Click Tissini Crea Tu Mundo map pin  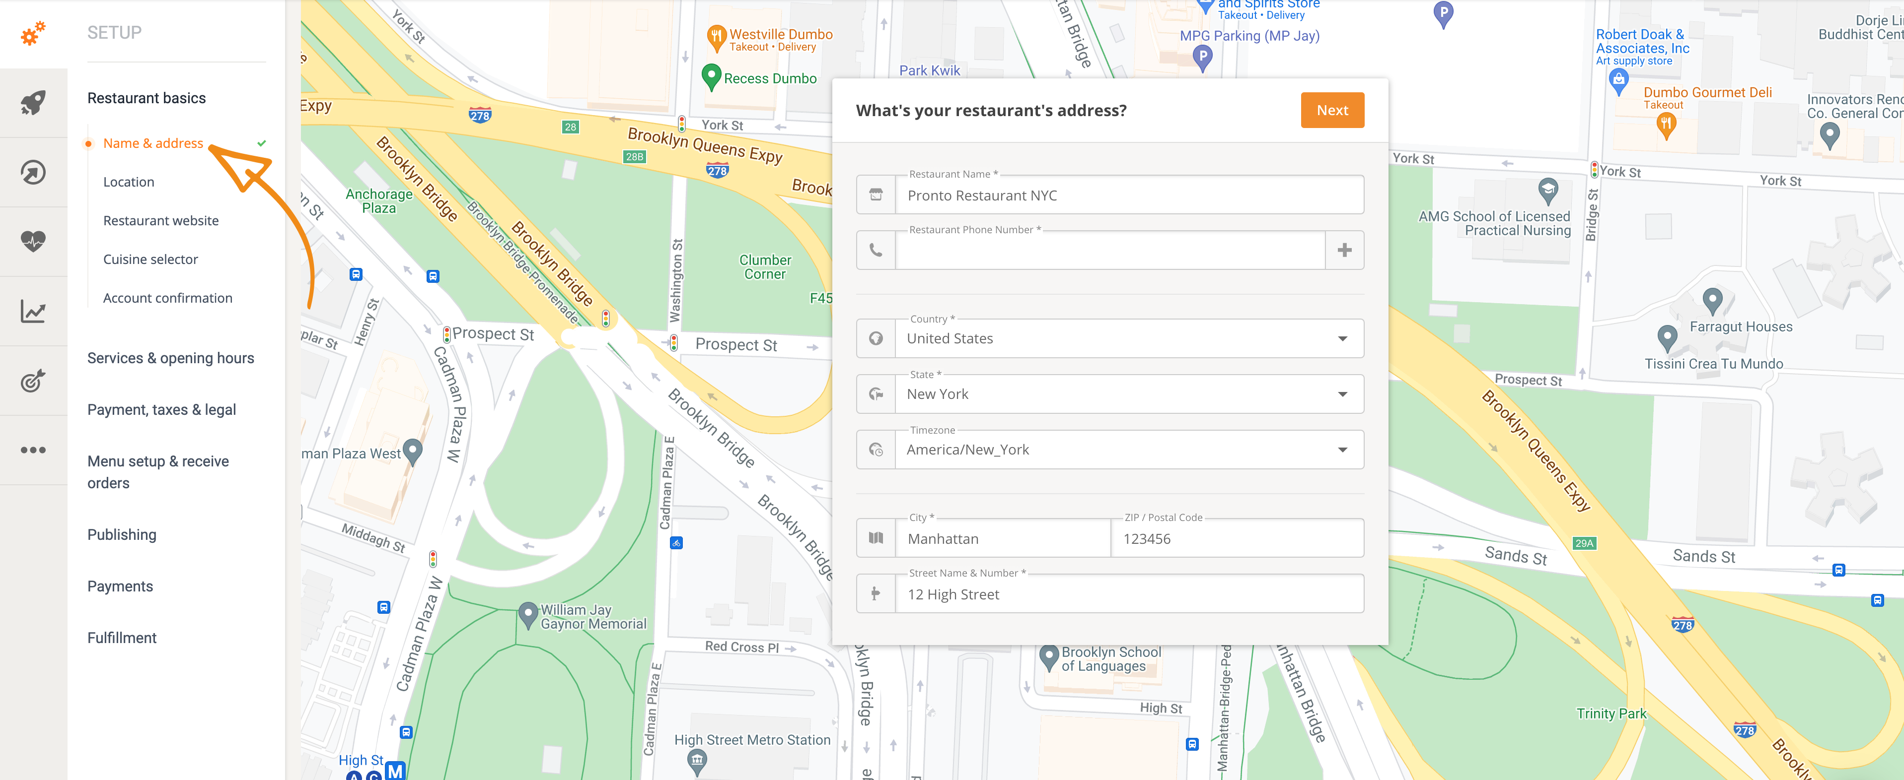pos(1667,339)
